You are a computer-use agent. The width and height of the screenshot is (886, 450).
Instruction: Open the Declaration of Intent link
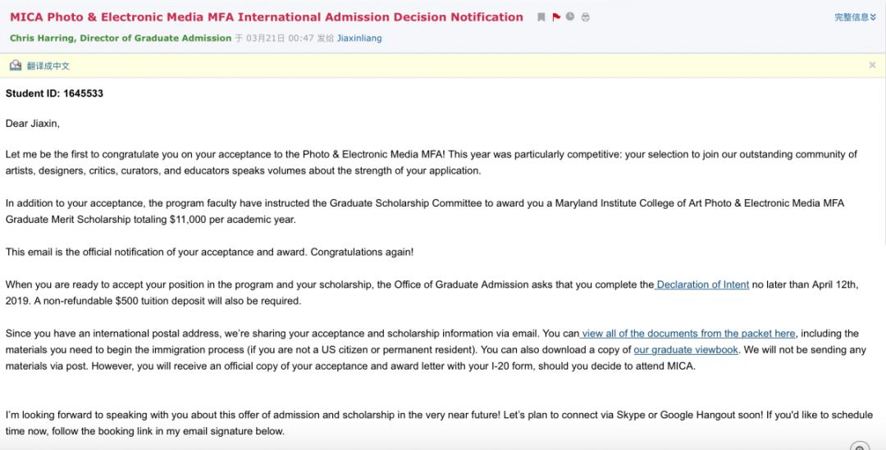tap(702, 284)
